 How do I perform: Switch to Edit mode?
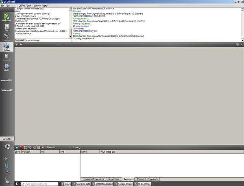[7, 27]
